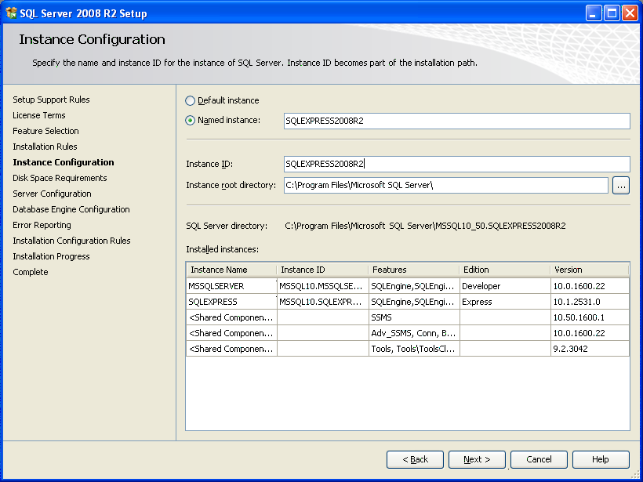The width and height of the screenshot is (643, 482).
Task: Click Database Engine Configuration step
Action: pos(71,209)
